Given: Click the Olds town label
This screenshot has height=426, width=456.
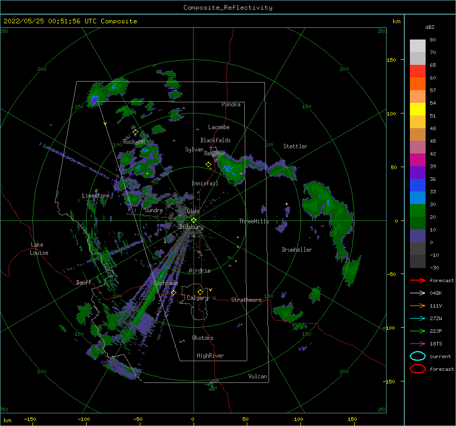Looking at the screenshot, I should tap(193, 211).
